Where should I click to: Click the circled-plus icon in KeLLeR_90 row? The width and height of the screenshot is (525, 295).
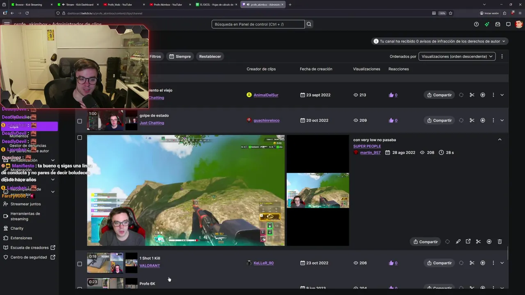tap(482, 263)
